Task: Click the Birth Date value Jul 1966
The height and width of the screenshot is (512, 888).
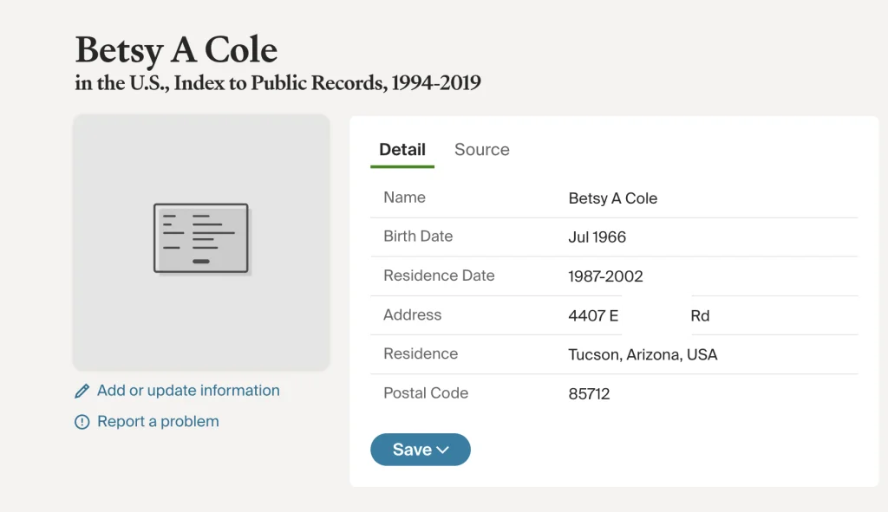Action: pos(597,237)
